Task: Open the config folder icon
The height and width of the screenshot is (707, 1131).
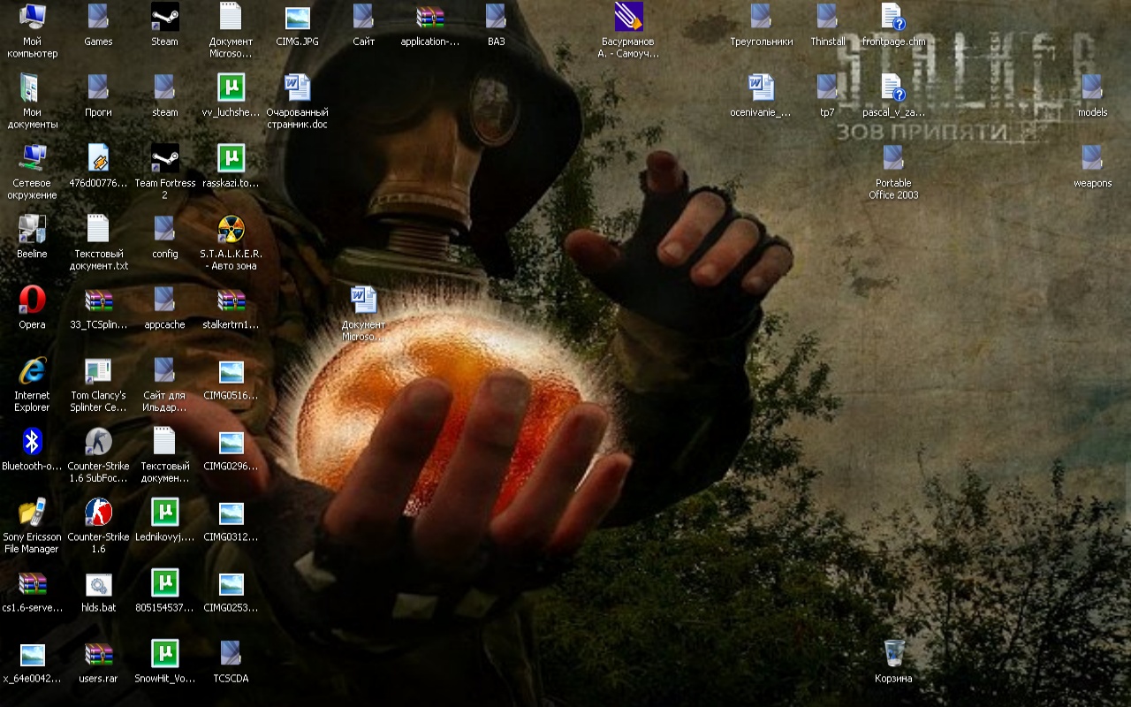Action: (164, 228)
